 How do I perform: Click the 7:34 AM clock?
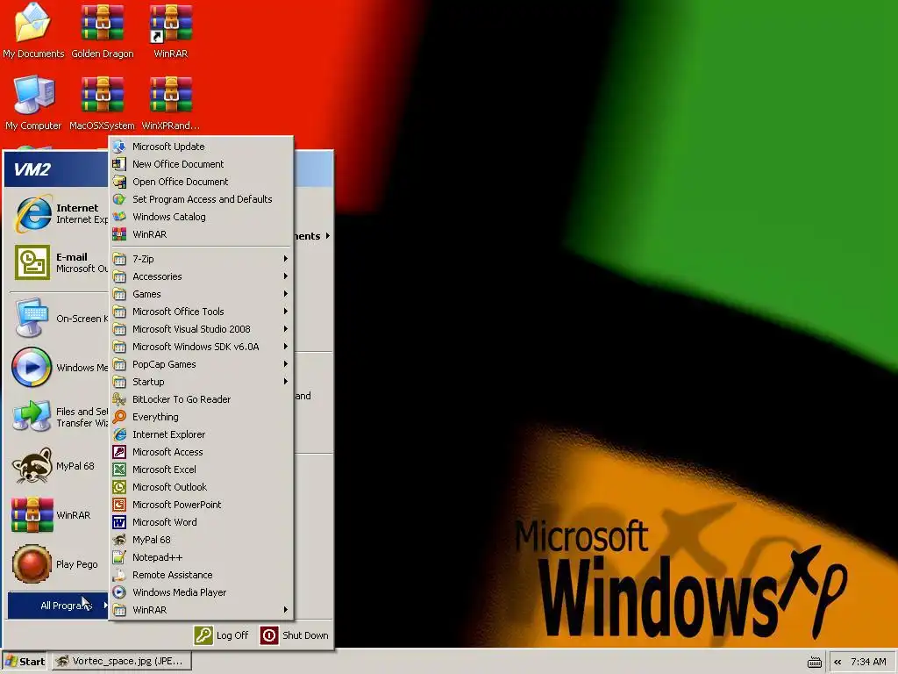(x=868, y=662)
